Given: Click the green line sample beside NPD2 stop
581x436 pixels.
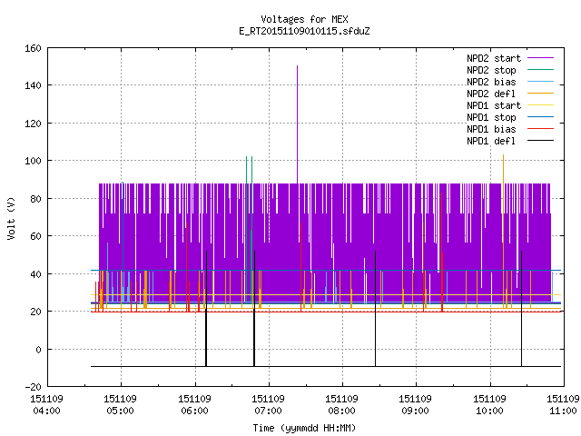Looking at the screenshot, I should (x=540, y=69).
